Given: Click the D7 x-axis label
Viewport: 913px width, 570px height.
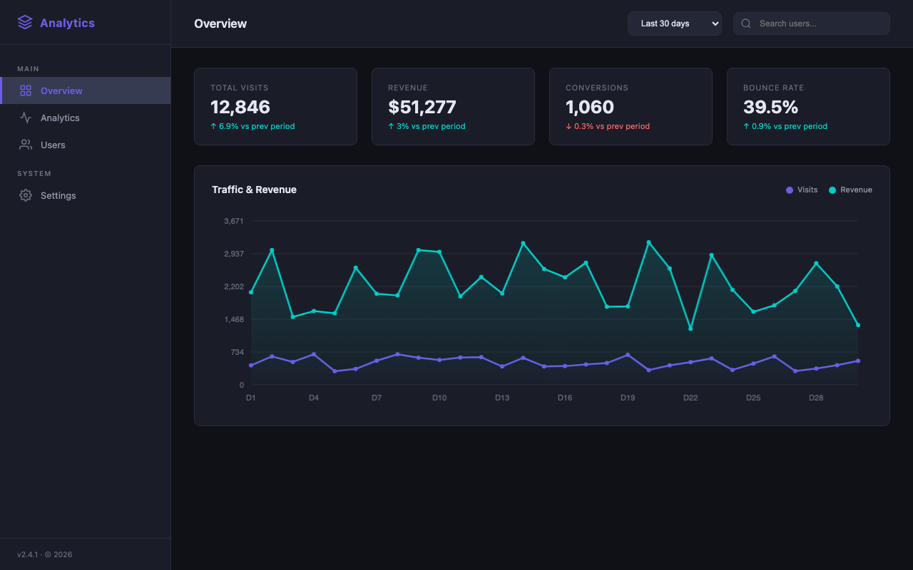Looking at the screenshot, I should [377, 398].
